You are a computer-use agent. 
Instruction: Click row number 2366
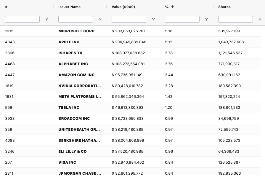point(10,53)
